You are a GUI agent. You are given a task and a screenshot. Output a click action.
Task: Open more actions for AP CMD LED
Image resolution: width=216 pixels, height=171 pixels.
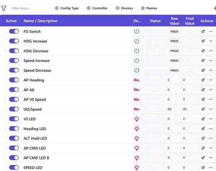[211, 148]
